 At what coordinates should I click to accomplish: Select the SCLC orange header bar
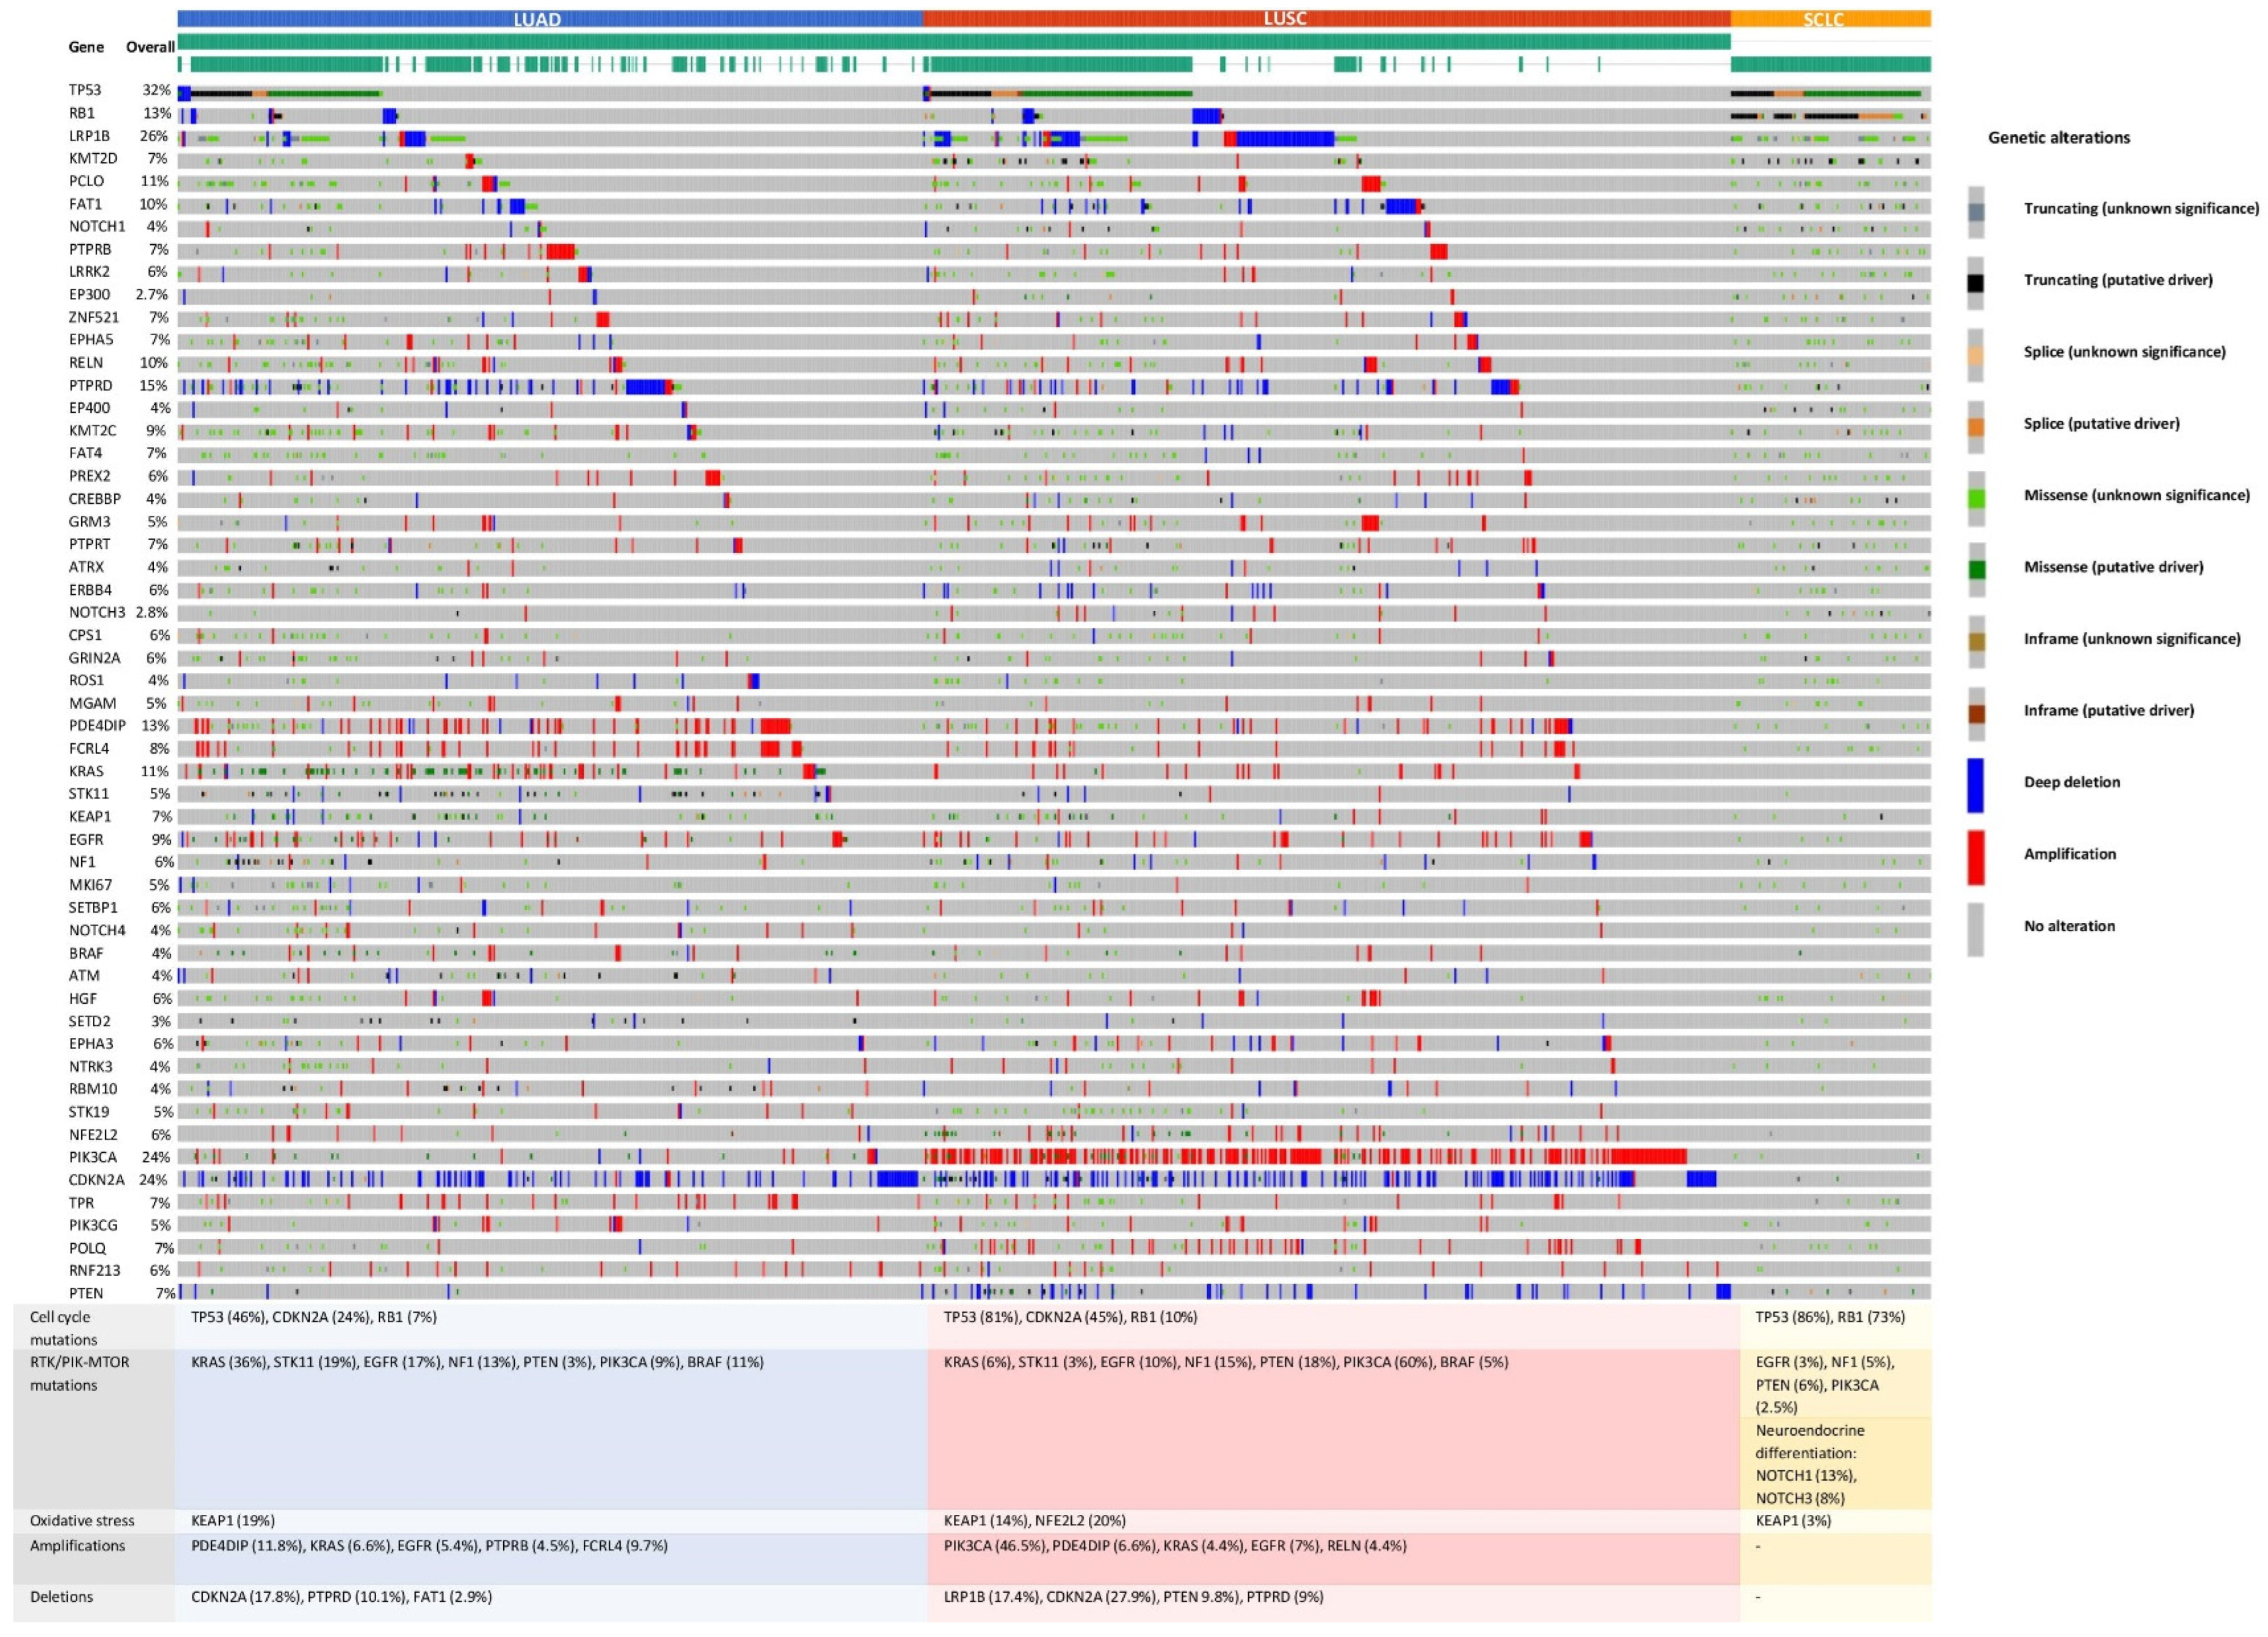coord(1830,18)
